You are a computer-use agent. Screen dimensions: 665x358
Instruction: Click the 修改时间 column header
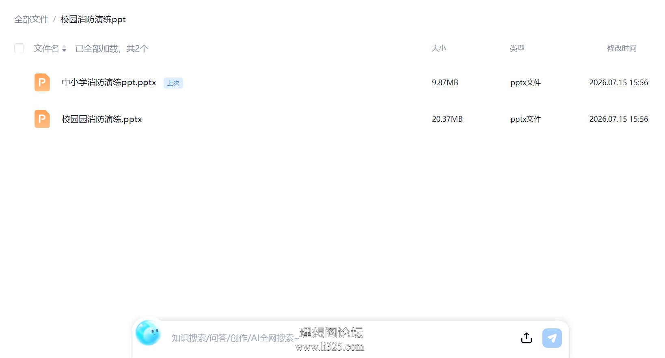[x=622, y=48]
